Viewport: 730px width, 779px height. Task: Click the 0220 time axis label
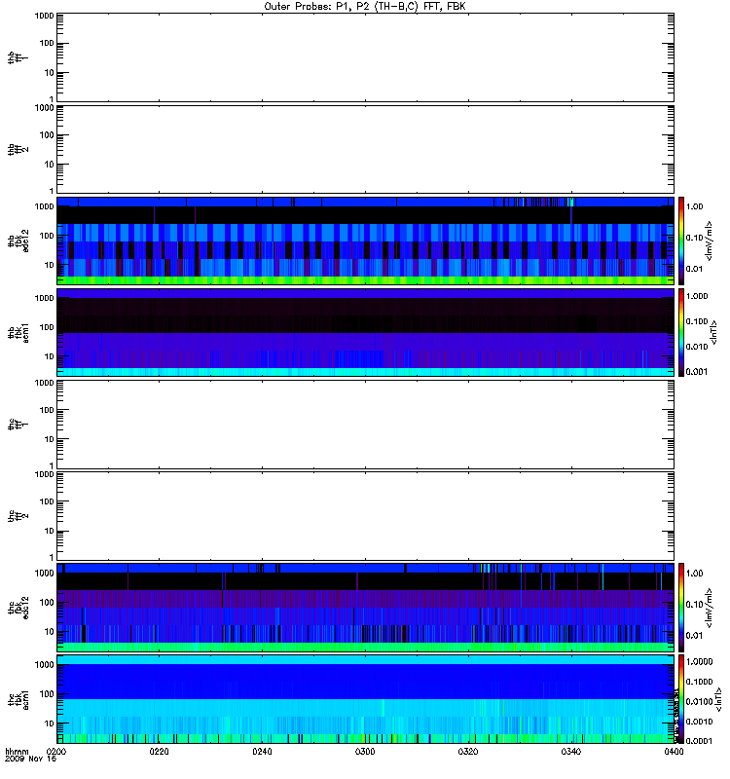pyautogui.click(x=159, y=752)
